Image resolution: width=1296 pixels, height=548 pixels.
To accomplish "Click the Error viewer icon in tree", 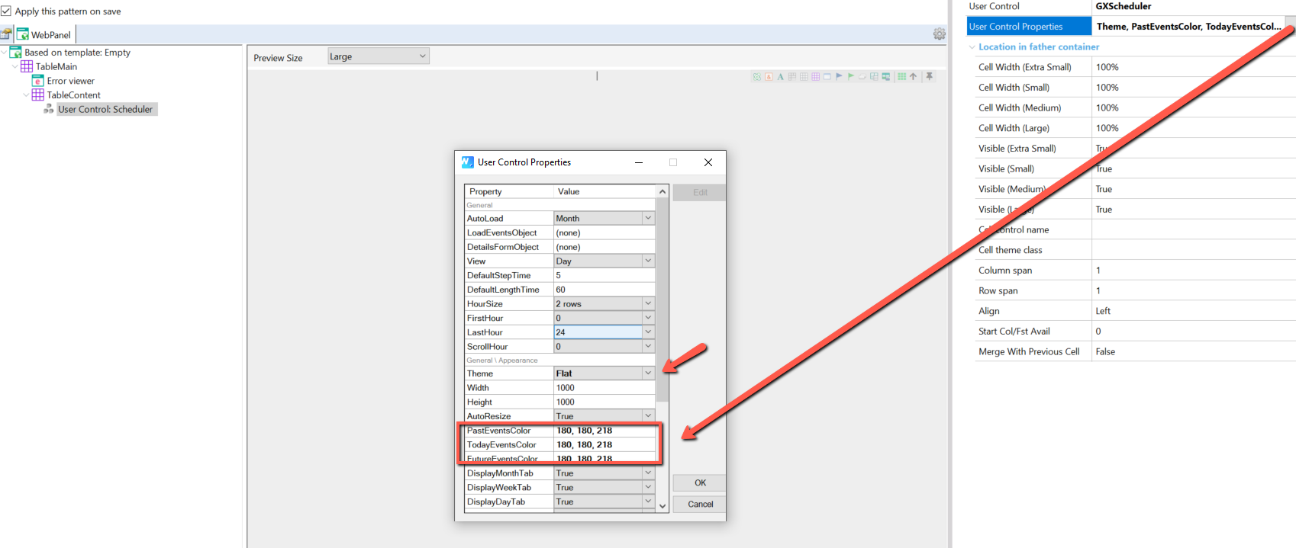I will click(37, 81).
